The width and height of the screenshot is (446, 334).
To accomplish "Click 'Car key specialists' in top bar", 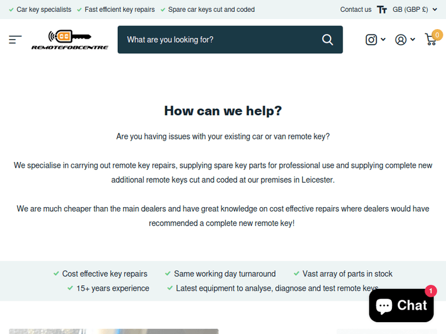I will pyautogui.click(x=43, y=9).
